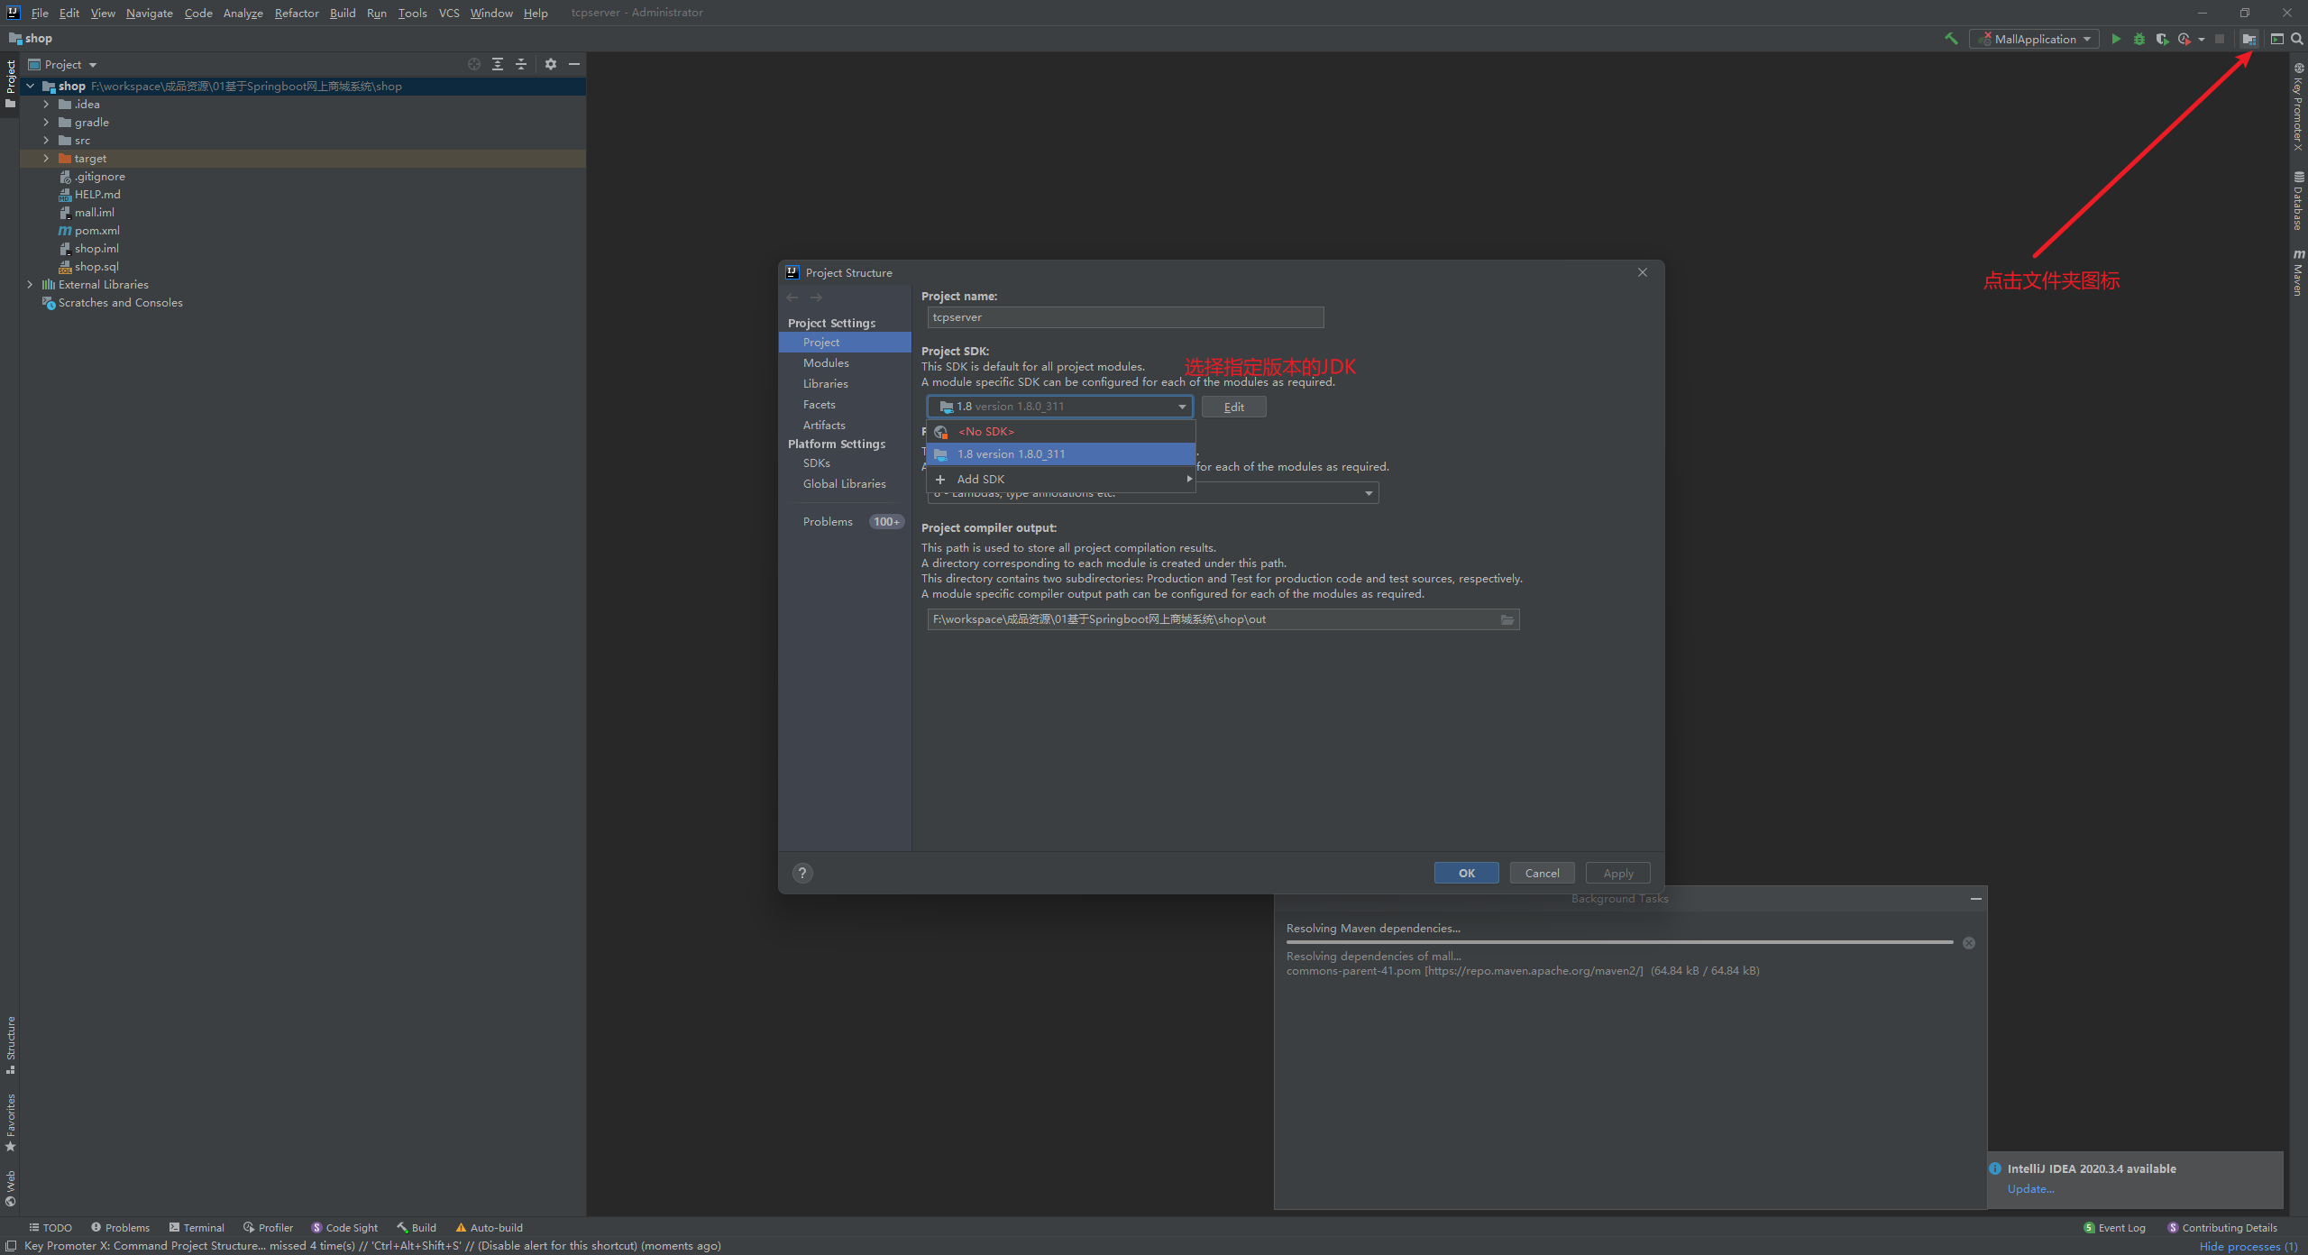This screenshot has width=2308, height=1255.
Task: Navigate back arrow in Project Structure dialog
Action: (x=792, y=298)
